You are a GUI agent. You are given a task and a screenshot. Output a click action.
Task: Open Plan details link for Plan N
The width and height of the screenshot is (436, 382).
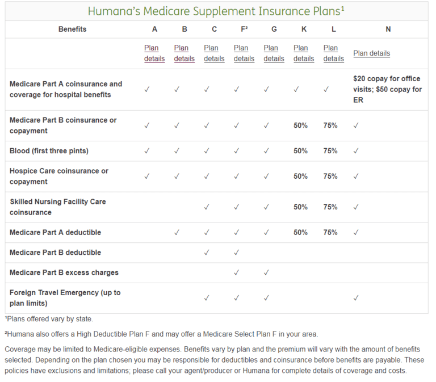(x=372, y=53)
